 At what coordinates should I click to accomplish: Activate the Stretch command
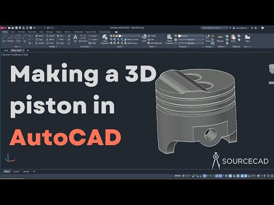click(x=40, y=43)
